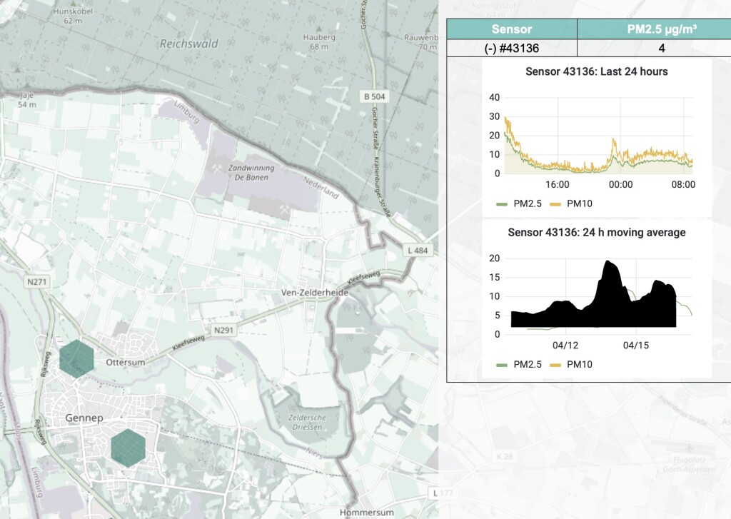
Task: Click the Hauberg peak marker
Action: click(x=320, y=29)
